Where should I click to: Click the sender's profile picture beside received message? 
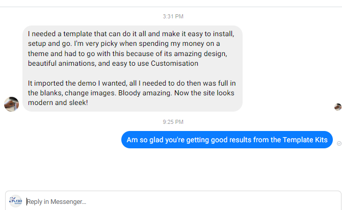pyautogui.click(x=11, y=104)
